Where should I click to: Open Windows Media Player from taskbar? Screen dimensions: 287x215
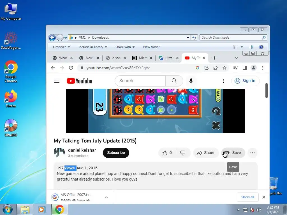[42, 210]
